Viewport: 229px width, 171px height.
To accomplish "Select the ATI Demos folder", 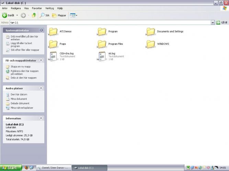I will pos(53,31).
